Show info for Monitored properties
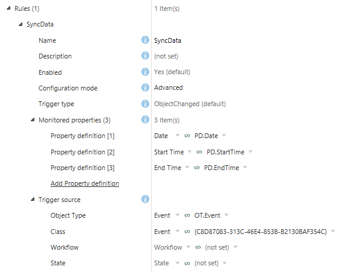The height and width of the screenshot is (272, 348). click(145, 119)
